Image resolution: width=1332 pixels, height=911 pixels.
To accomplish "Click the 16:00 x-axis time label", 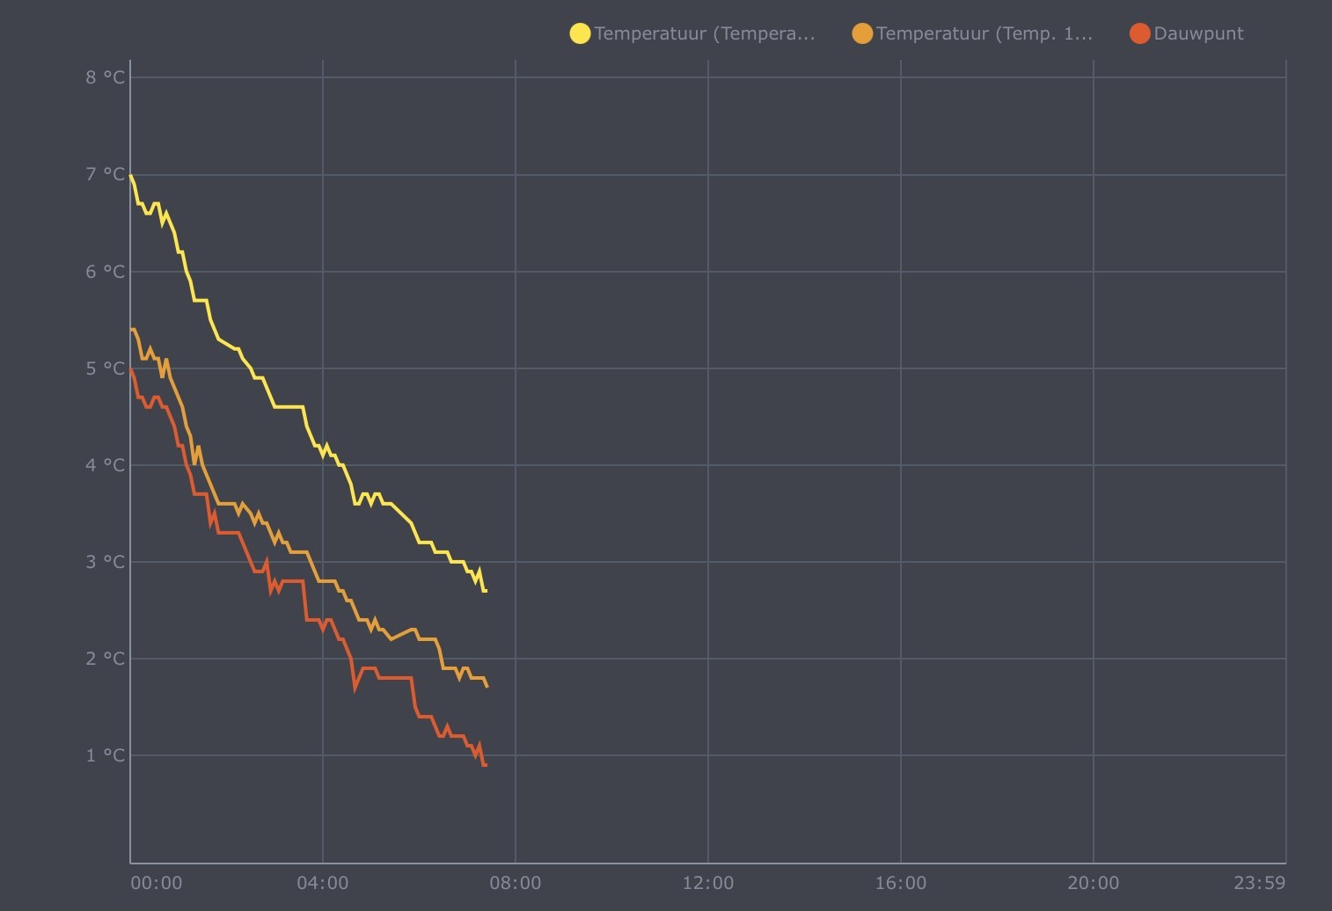I will coord(901,883).
